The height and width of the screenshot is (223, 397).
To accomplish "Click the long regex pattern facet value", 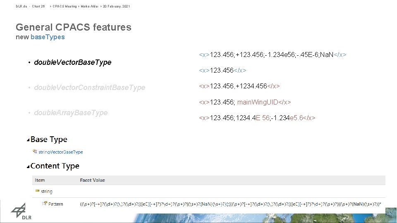I will (230, 204).
